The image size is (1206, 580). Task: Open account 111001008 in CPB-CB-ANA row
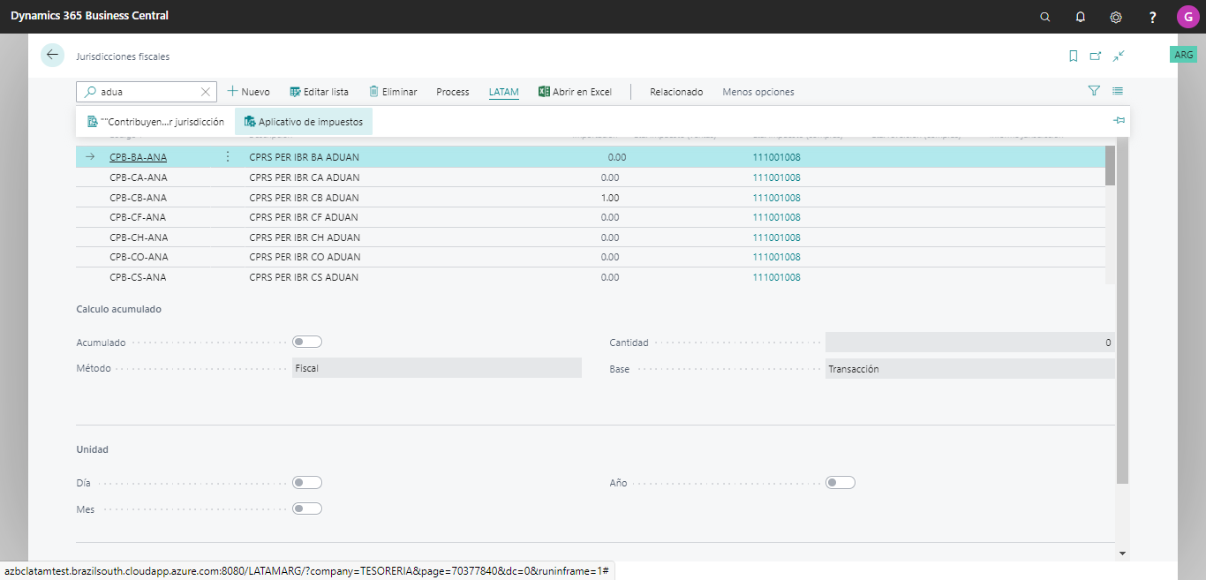776,198
